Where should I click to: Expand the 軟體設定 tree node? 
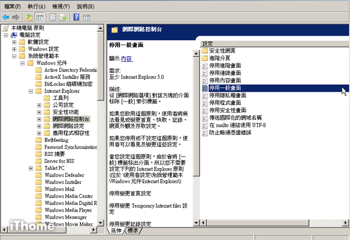pyautogui.click(x=15, y=42)
